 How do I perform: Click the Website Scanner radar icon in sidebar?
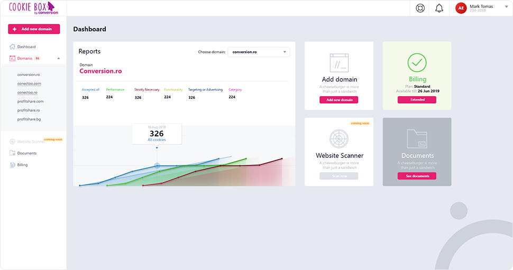13,142
